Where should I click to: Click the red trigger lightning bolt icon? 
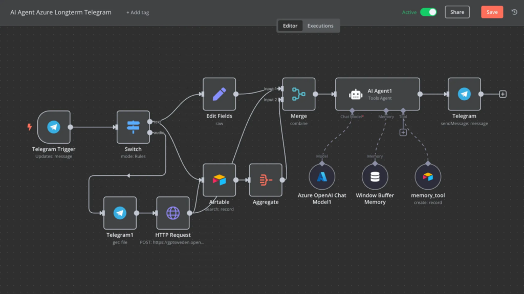coord(30,127)
